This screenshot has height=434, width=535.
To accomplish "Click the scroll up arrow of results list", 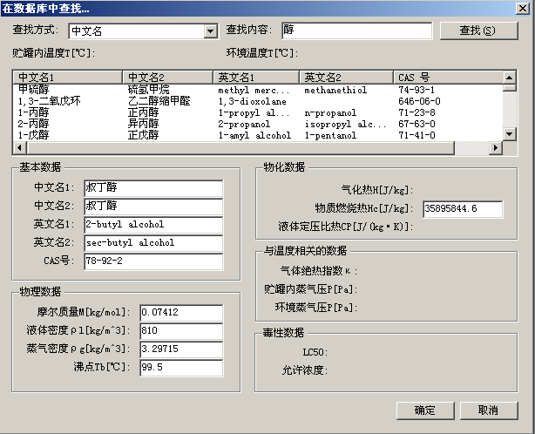I will pos(509,78).
